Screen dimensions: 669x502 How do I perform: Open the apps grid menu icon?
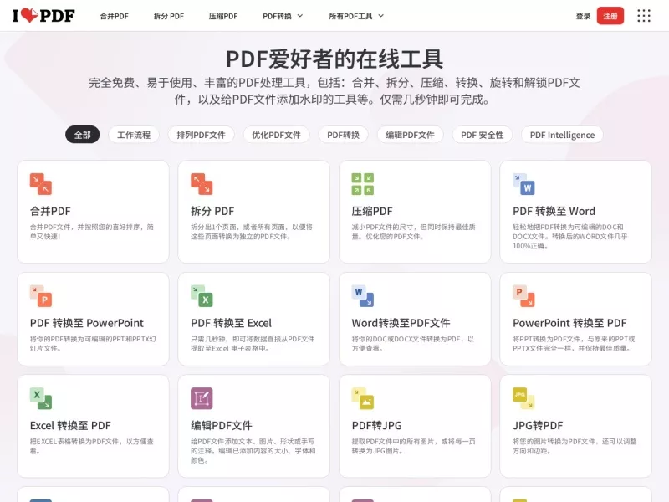point(644,16)
